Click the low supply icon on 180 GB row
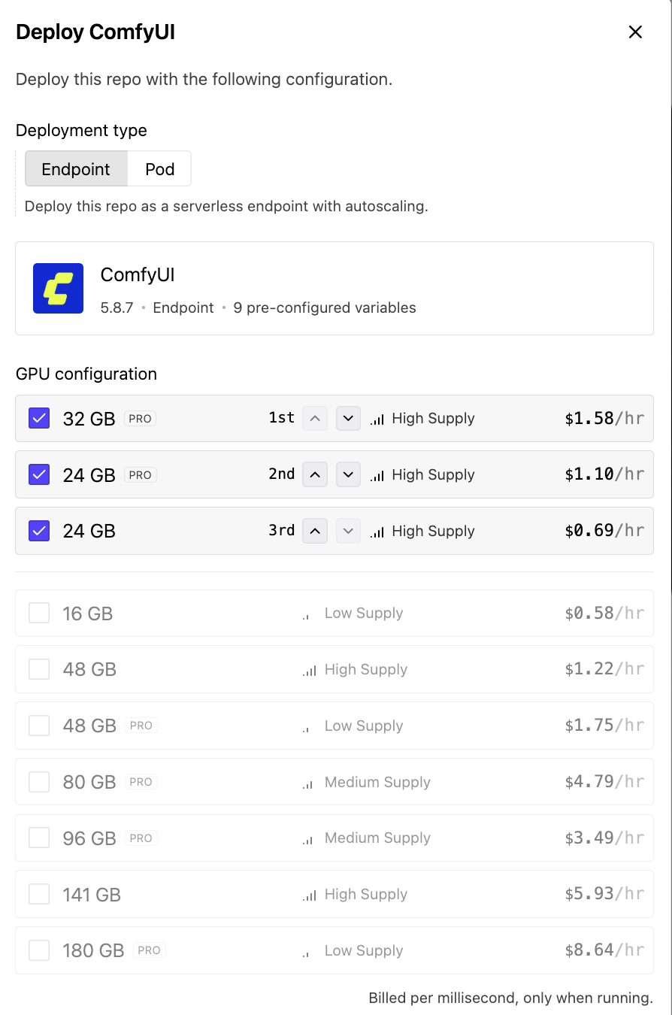This screenshot has width=672, height=1015. 307,953
